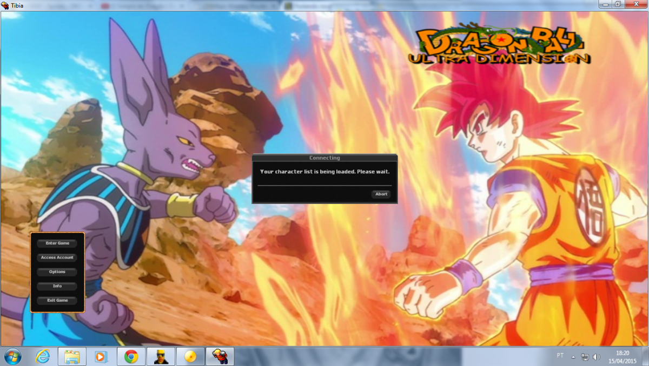Open the Windows Start orb
The width and height of the screenshot is (649, 366).
[x=13, y=356]
